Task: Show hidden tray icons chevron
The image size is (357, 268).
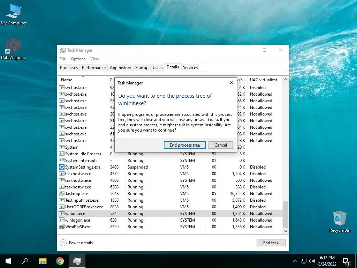Action: pyautogui.click(x=295, y=261)
